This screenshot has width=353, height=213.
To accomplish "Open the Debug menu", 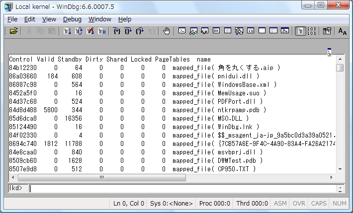I will 72,19.
